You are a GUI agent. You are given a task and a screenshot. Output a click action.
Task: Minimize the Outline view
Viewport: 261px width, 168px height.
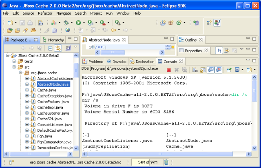coord(248,38)
